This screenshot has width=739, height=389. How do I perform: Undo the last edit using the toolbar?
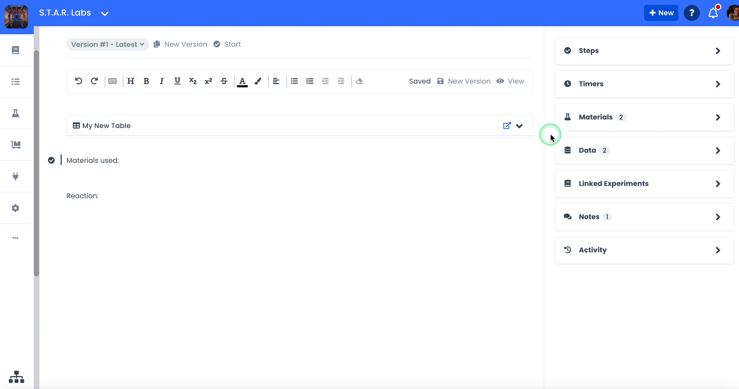[x=78, y=81]
